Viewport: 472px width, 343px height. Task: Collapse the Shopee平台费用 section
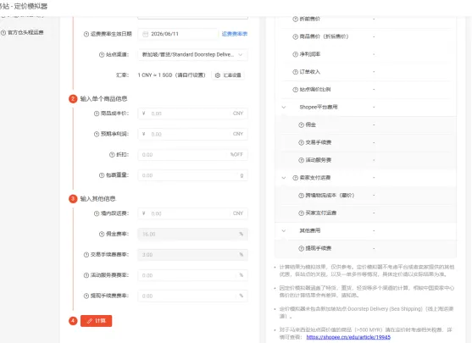click(284, 107)
